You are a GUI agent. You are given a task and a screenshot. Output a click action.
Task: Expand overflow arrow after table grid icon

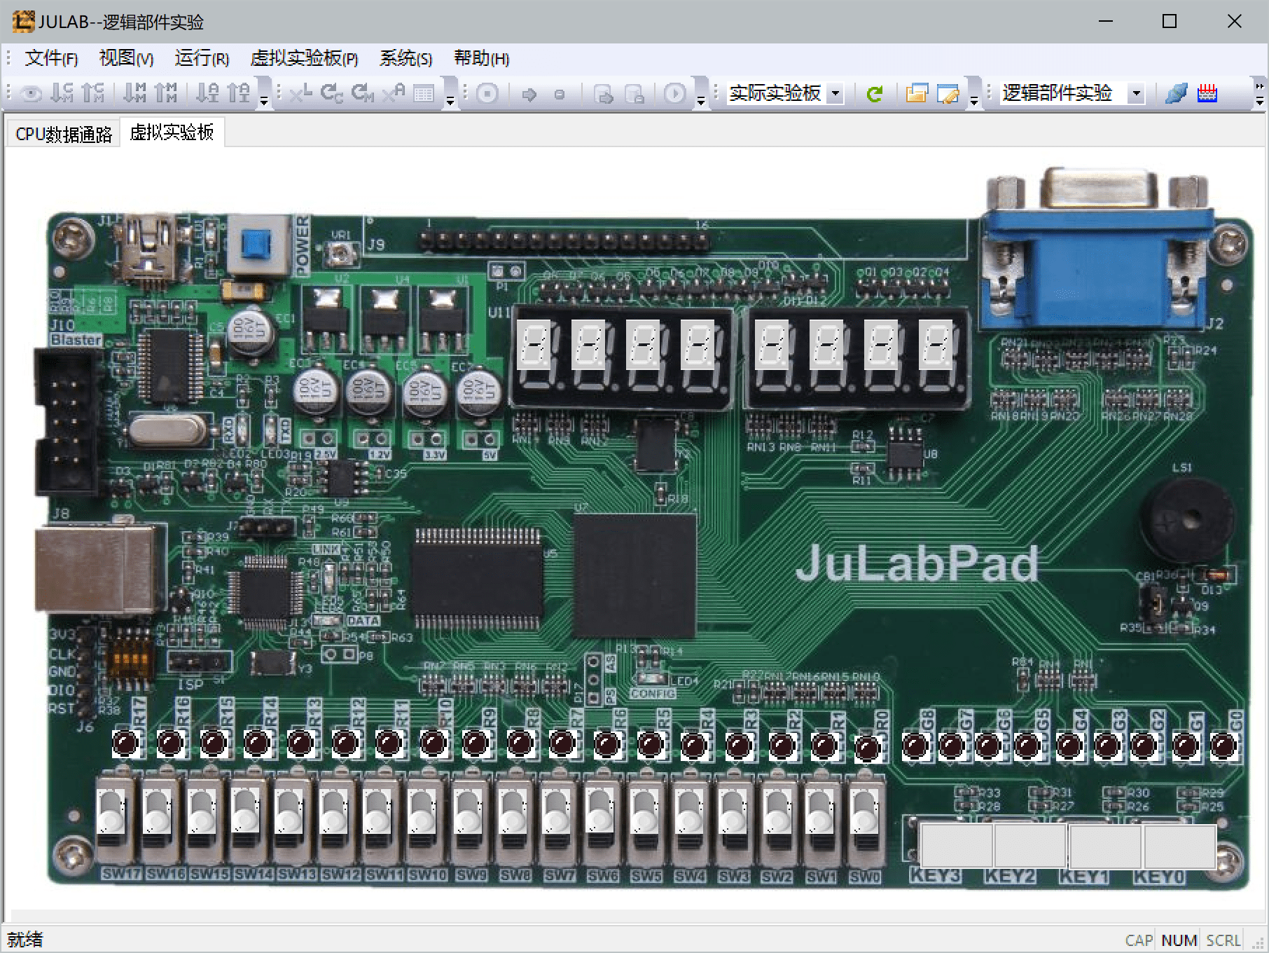(450, 94)
